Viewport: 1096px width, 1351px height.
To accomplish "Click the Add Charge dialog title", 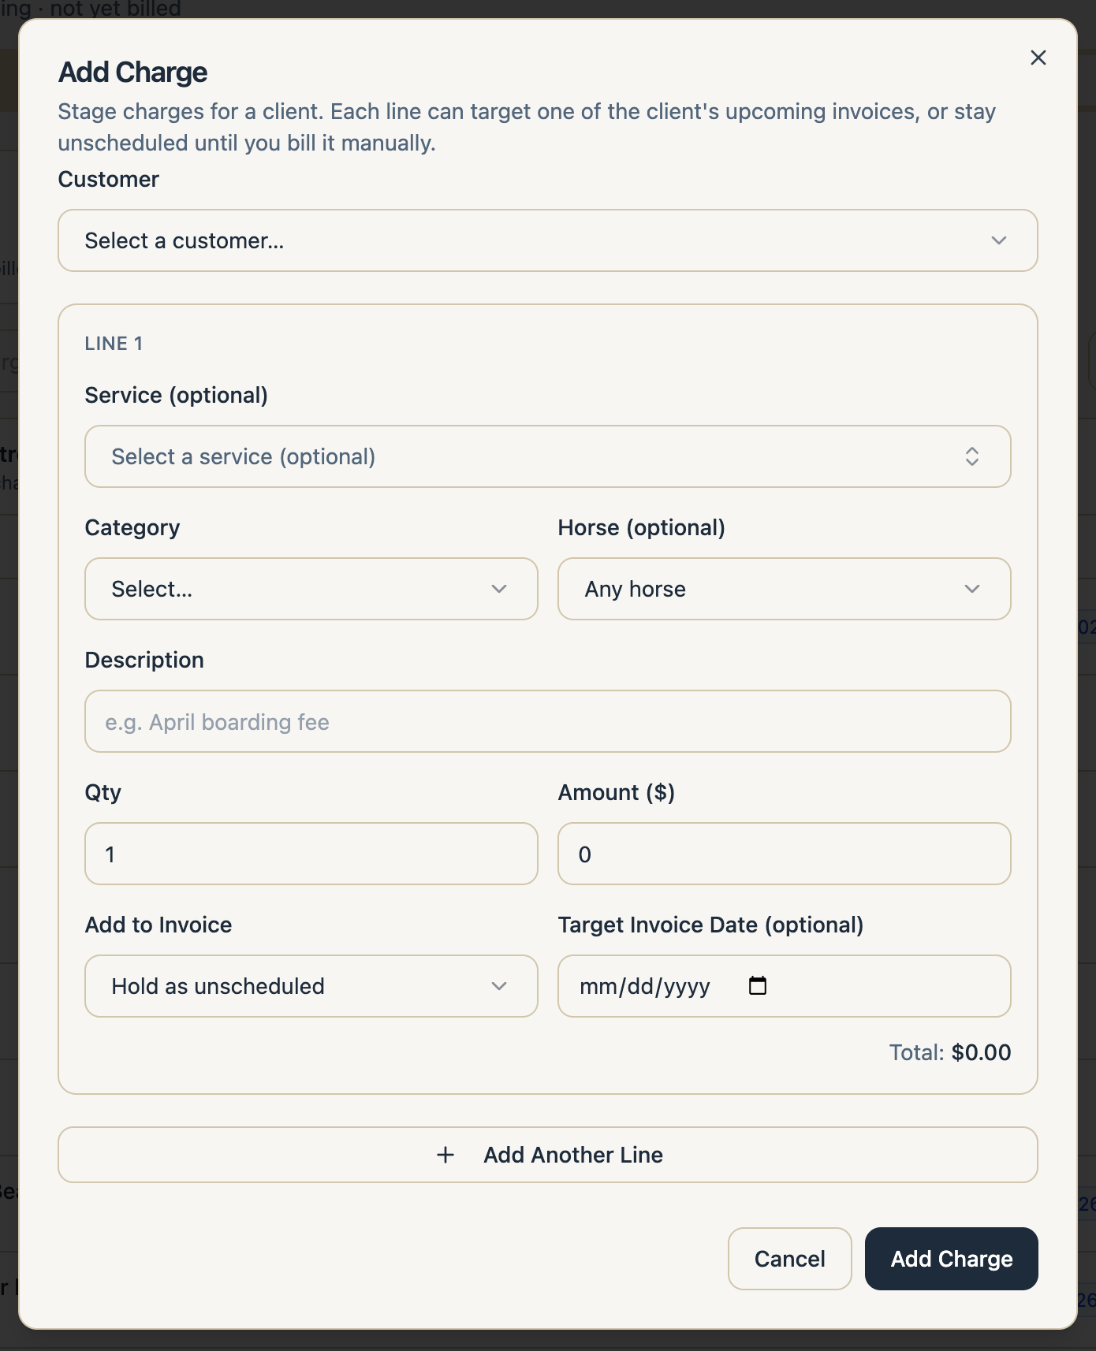I will (132, 73).
